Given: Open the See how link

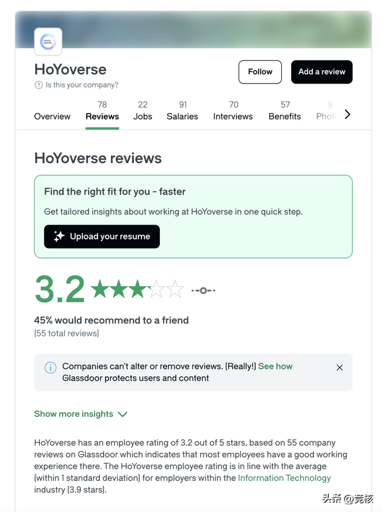Looking at the screenshot, I should point(275,366).
